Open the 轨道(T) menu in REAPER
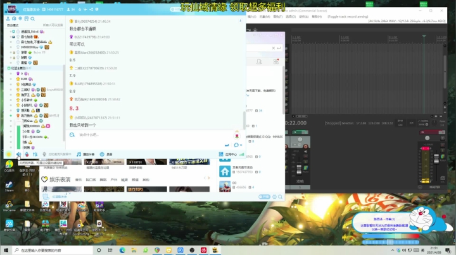Image resolution: width=456 pixels, height=255 pixels. pyautogui.click(x=278, y=16)
